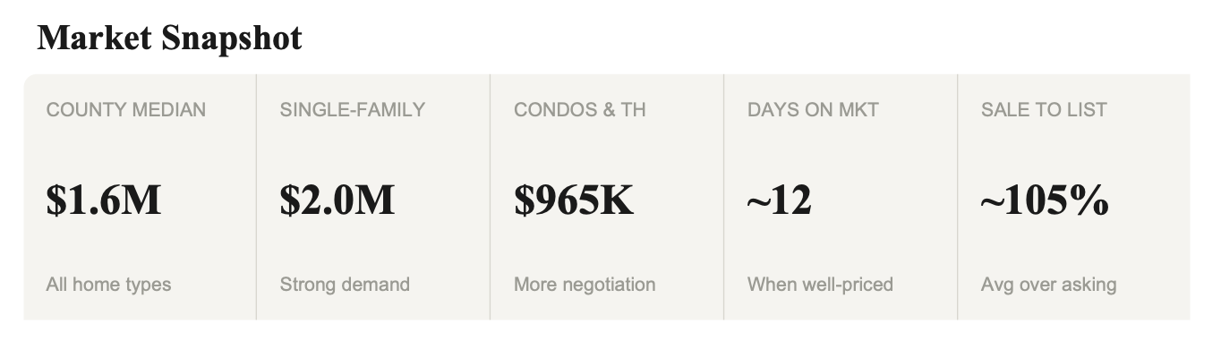Click the SINGLE-FAMILY label
Image resolution: width=1221 pixels, height=358 pixels.
coord(353,110)
